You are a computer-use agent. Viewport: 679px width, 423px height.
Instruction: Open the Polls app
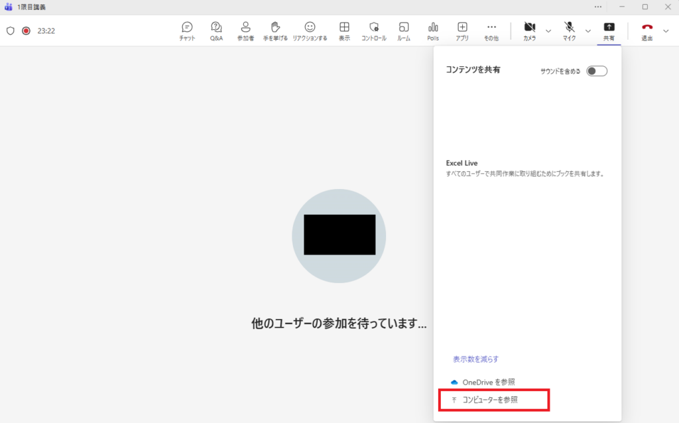point(433,30)
